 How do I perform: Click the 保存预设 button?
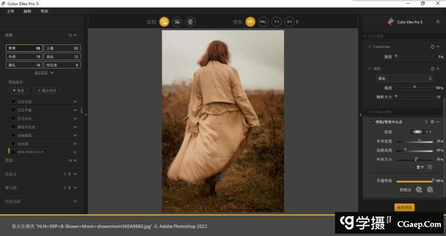pos(404,207)
